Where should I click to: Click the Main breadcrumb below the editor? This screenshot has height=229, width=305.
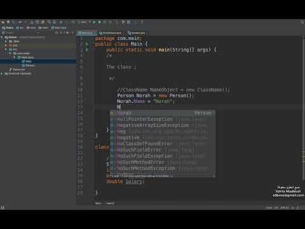click(x=98, y=204)
